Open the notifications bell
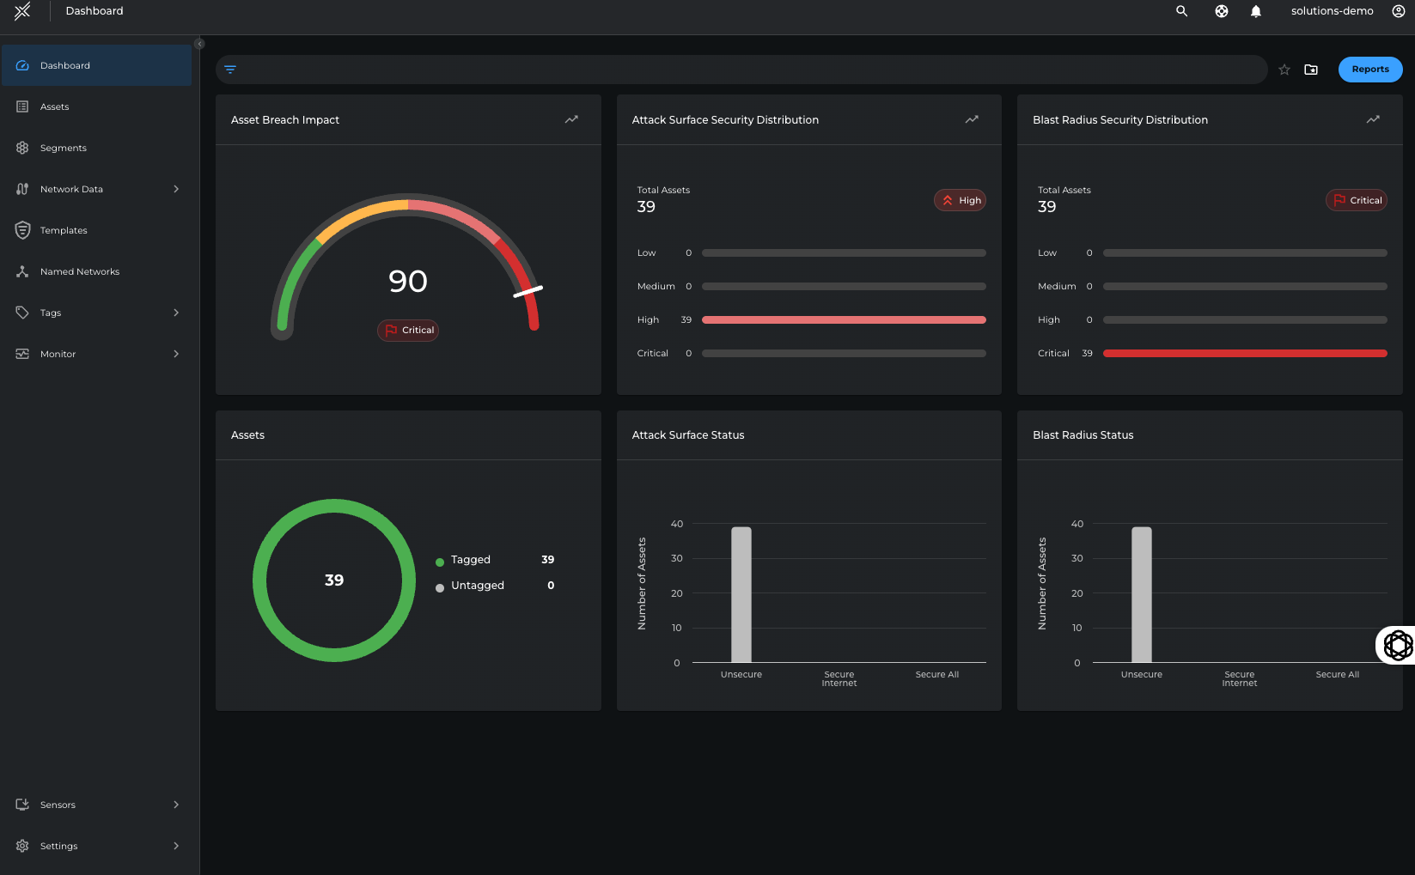Image resolution: width=1415 pixels, height=875 pixels. 1255,11
